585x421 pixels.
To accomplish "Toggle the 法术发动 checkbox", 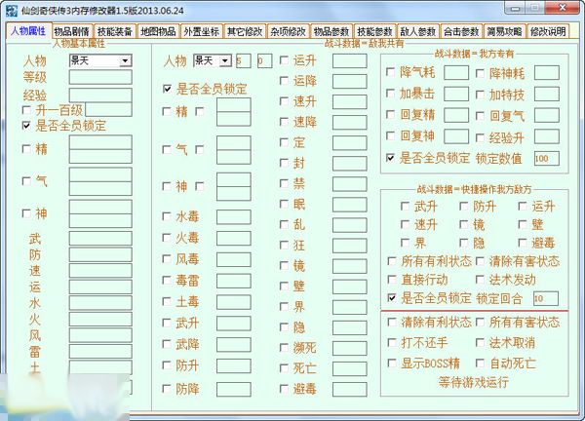I will [480, 280].
